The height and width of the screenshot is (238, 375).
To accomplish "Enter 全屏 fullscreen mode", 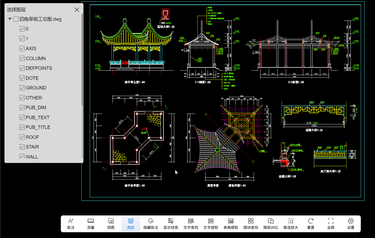I will 331,224.
